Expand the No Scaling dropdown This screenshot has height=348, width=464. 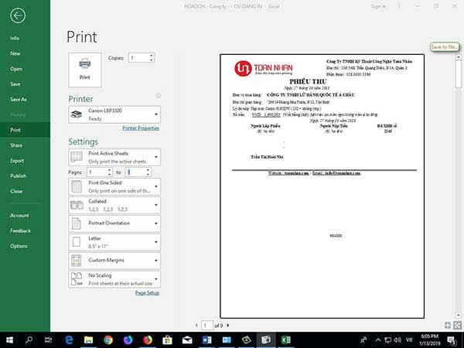tap(114, 279)
